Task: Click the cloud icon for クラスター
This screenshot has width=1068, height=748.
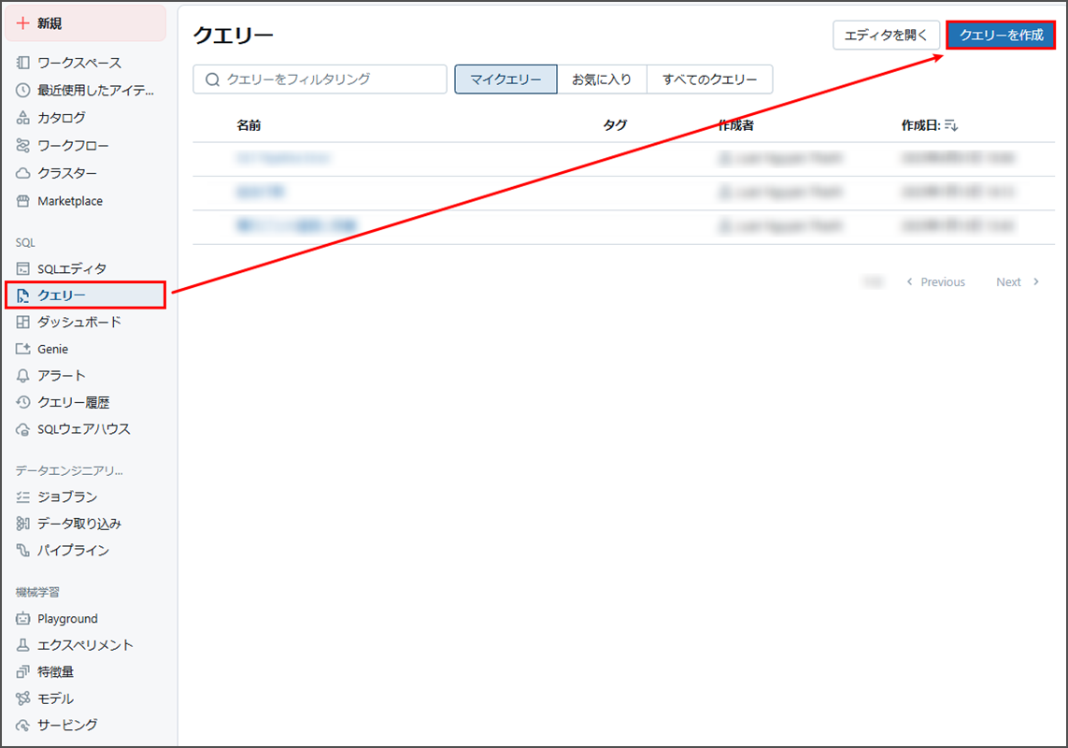Action: click(22, 173)
